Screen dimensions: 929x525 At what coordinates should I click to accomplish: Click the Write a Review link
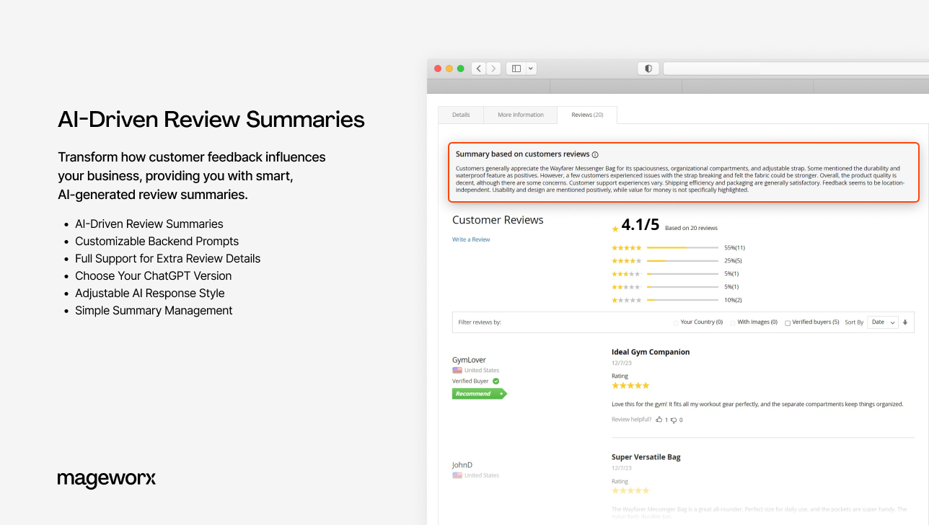[x=470, y=239]
